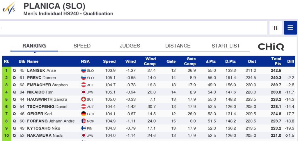Screen dimensions: 298x141
Task: Select EMBACHER Stephan's name
Action: point(47,85)
